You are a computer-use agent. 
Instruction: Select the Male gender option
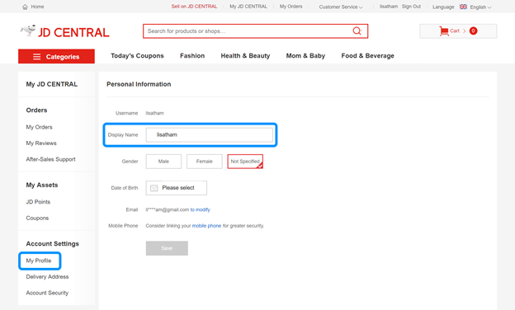163,162
